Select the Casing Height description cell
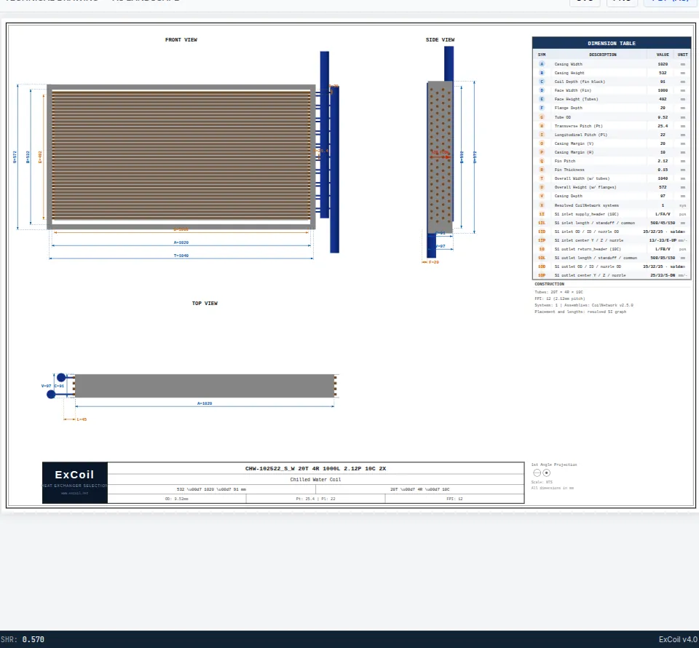Image resolution: width=699 pixels, height=648 pixels. (569, 73)
